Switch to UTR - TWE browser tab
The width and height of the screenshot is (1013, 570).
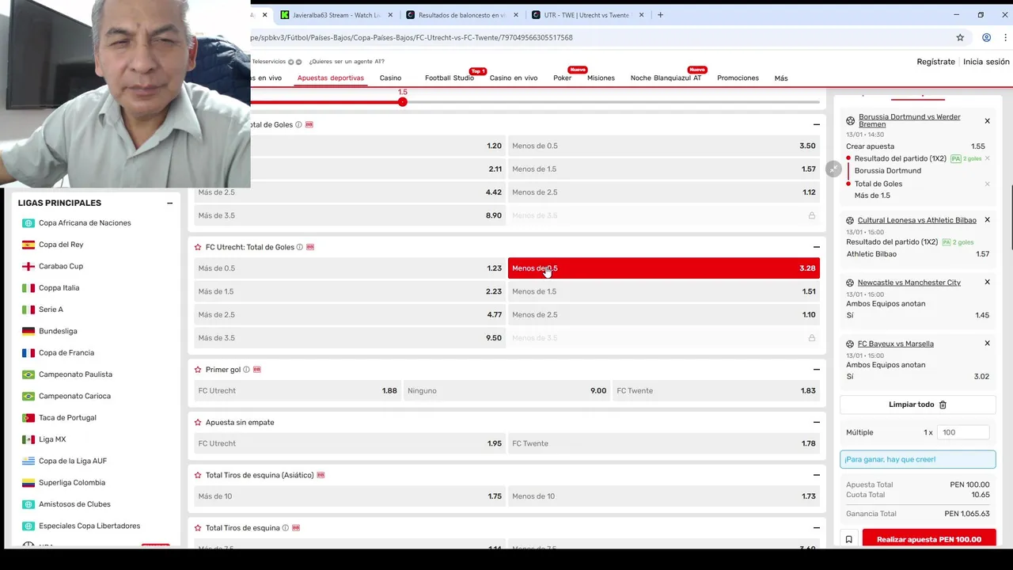pyautogui.click(x=586, y=14)
